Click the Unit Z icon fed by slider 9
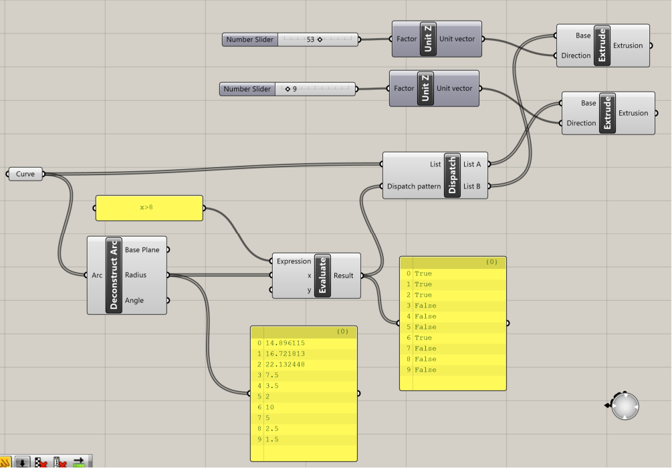Image resolution: width=672 pixels, height=468 pixels. (425, 89)
